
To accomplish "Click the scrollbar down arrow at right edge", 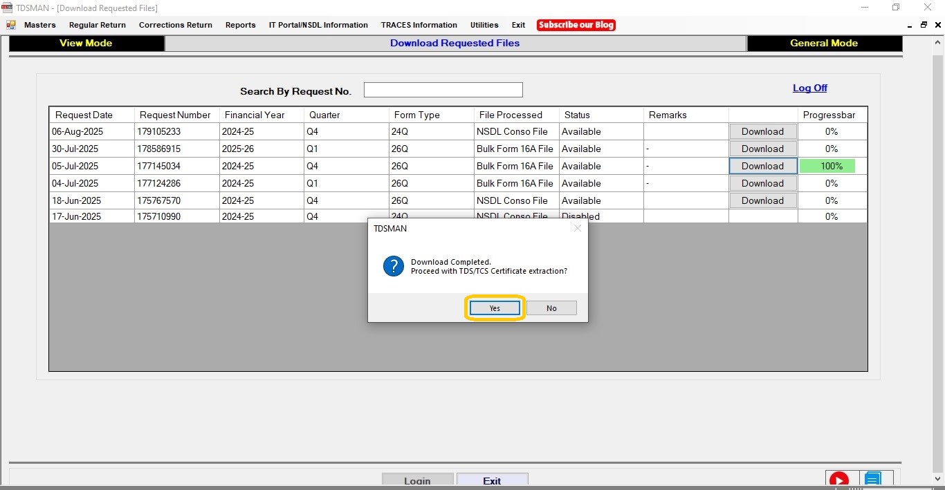I will [937, 479].
